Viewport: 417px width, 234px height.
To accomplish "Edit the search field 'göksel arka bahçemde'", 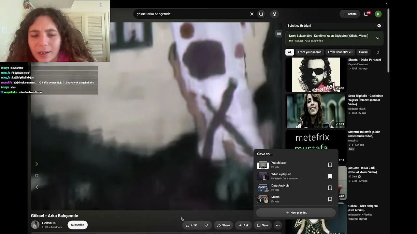I will point(191,14).
